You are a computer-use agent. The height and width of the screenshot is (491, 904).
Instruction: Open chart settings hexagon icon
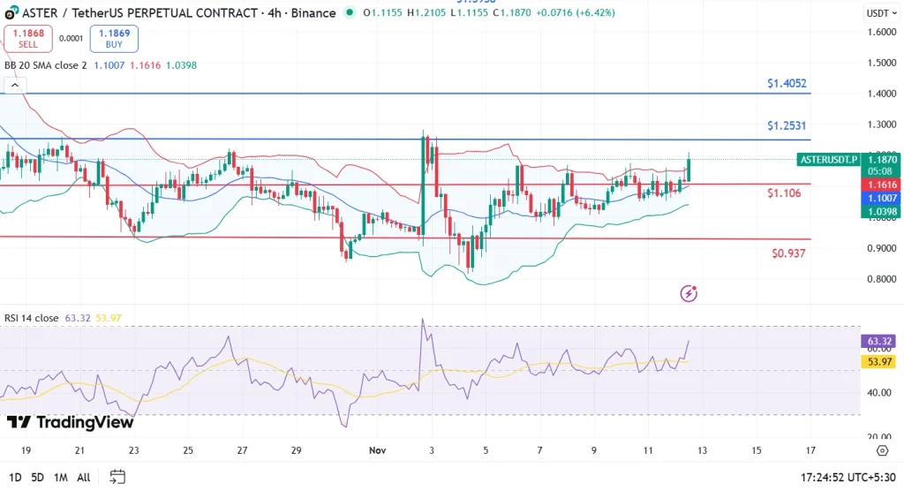882,450
